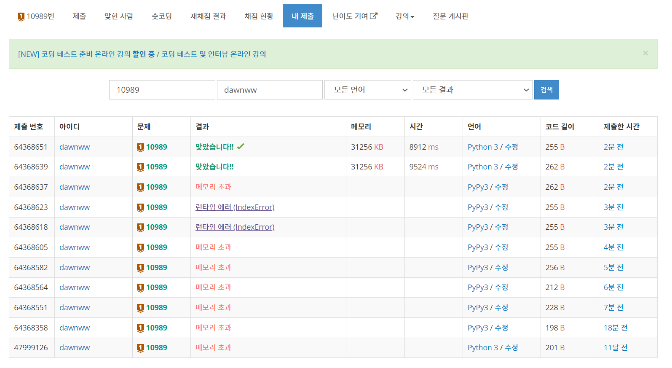Click the green check mark next to 맞았습니다!!
The height and width of the screenshot is (368, 672).
point(241,146)
